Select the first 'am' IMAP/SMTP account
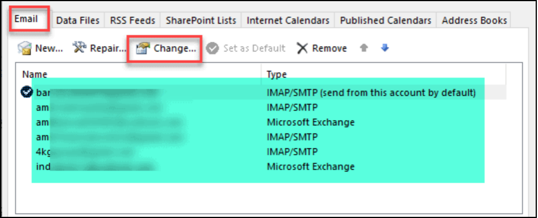The image size is (538, 218). (x=263, y=107)
